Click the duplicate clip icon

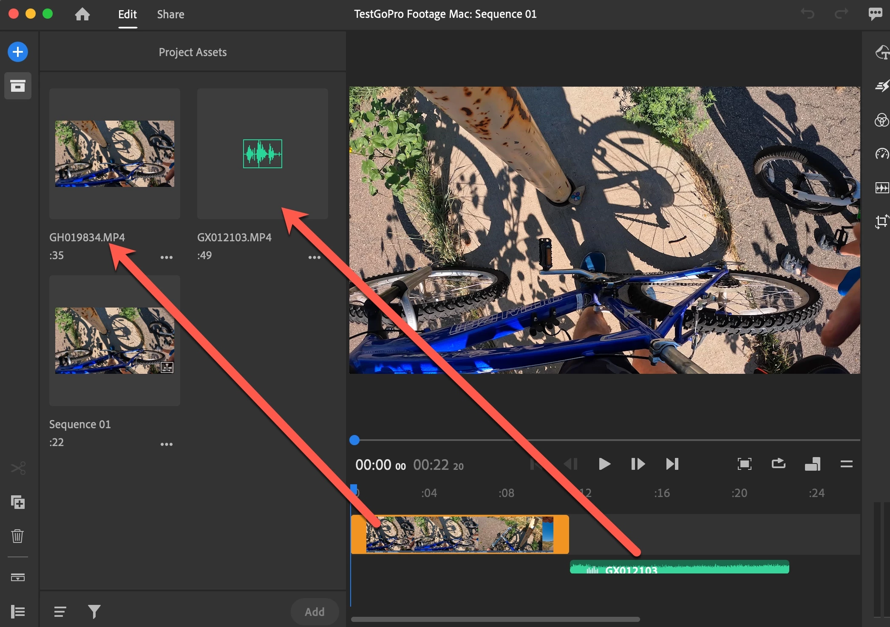click(18, 503)
